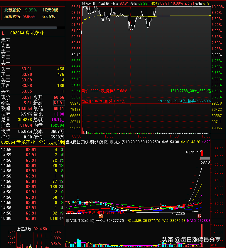The width and height of the screenshot is (226, 248).
Task: Click the 新冠药概念 tag on daily chart
Action: point(116,213)
